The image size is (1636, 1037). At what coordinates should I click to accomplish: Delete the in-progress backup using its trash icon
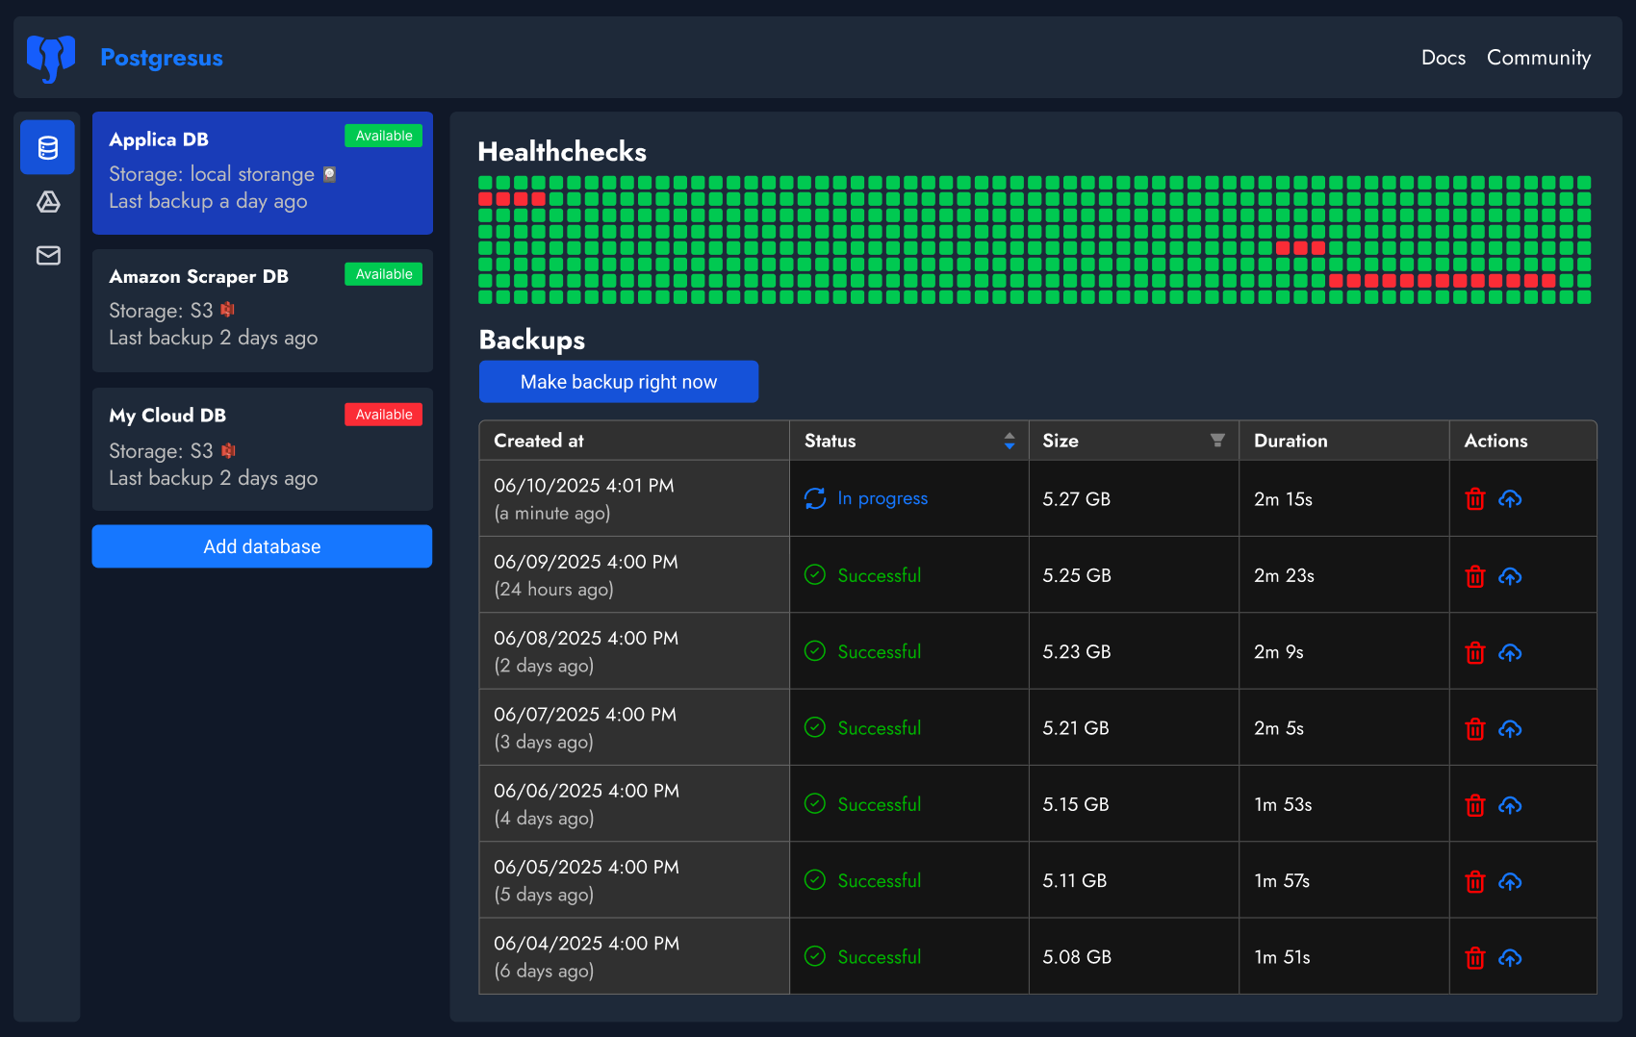1475,499
